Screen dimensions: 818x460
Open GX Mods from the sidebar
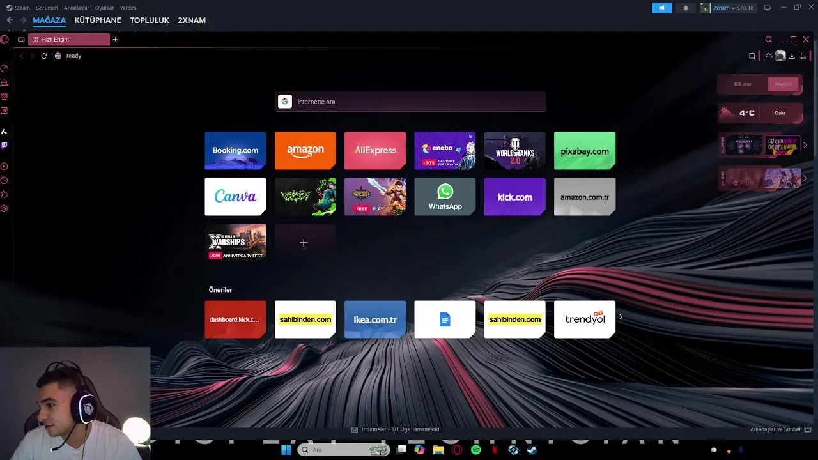coord(4,111)
